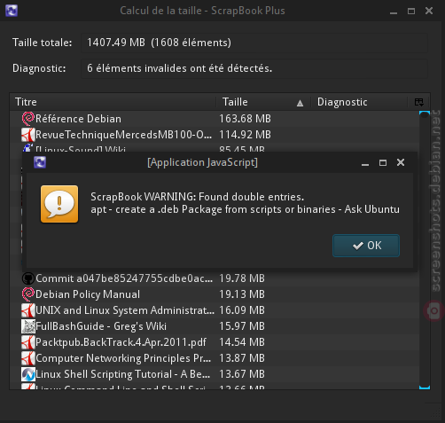445x423 pixels.
Task: Click the 14.54 MB size value
Action: tap(242, 342)
